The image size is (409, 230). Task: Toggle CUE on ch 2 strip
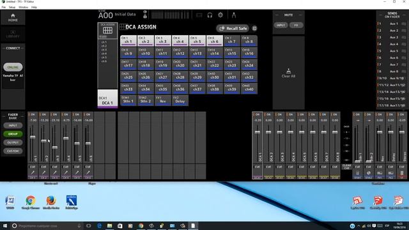tap(43, 167)
